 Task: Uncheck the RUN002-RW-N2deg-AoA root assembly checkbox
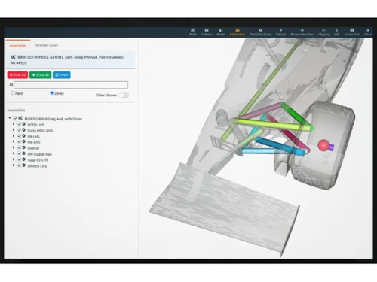[x=15, y=118]
